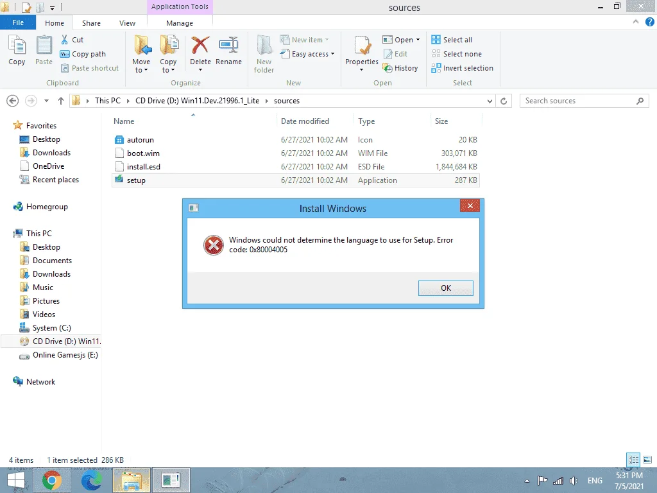Click Select all in ribbon
Viewport: 657px width, 493px height.
pos(452,40)
